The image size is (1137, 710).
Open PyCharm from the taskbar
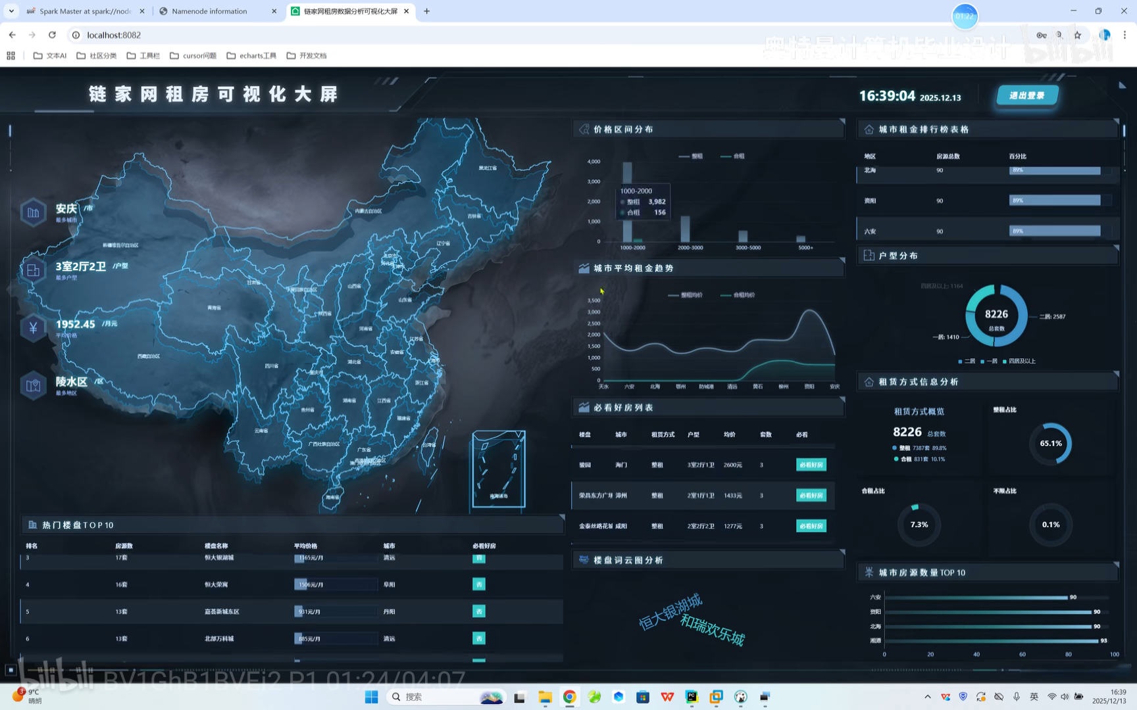click(x=692, y=697)
